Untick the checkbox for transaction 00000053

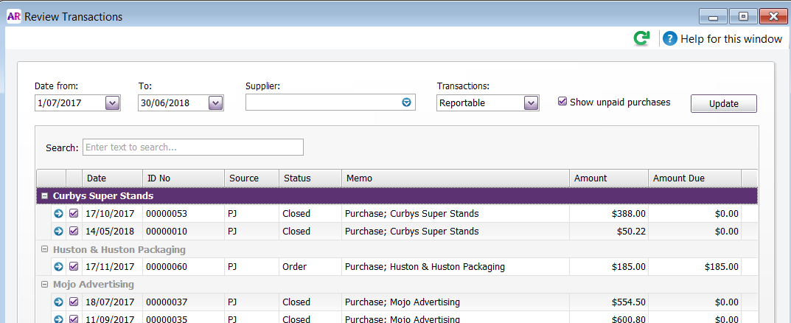pyautogui.click(x=74, y=213)
